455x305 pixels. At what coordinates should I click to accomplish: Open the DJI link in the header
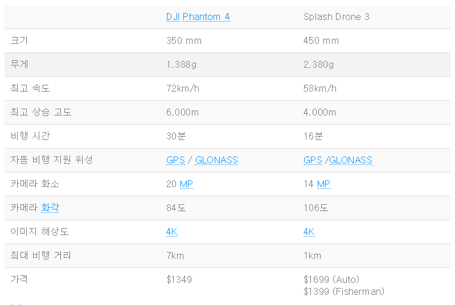point(173,17)
